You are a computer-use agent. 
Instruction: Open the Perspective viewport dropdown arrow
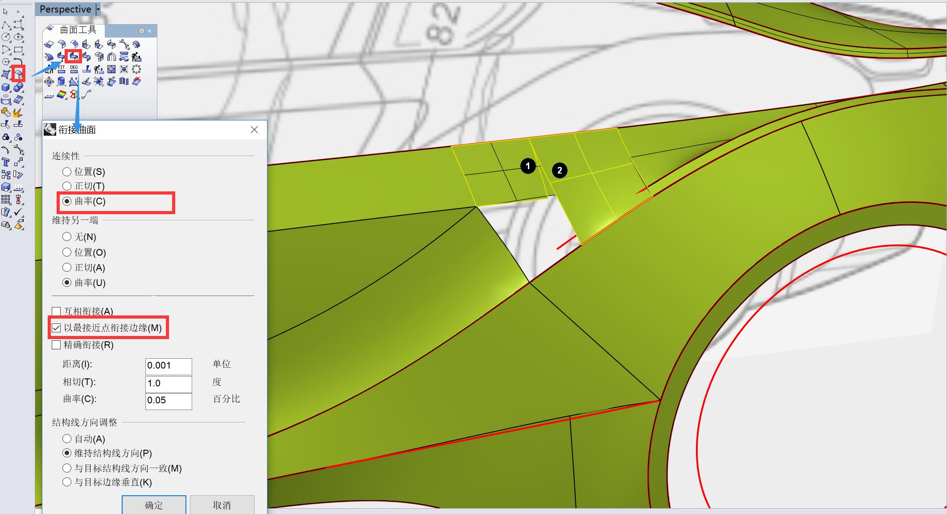[x=98, y=9]
